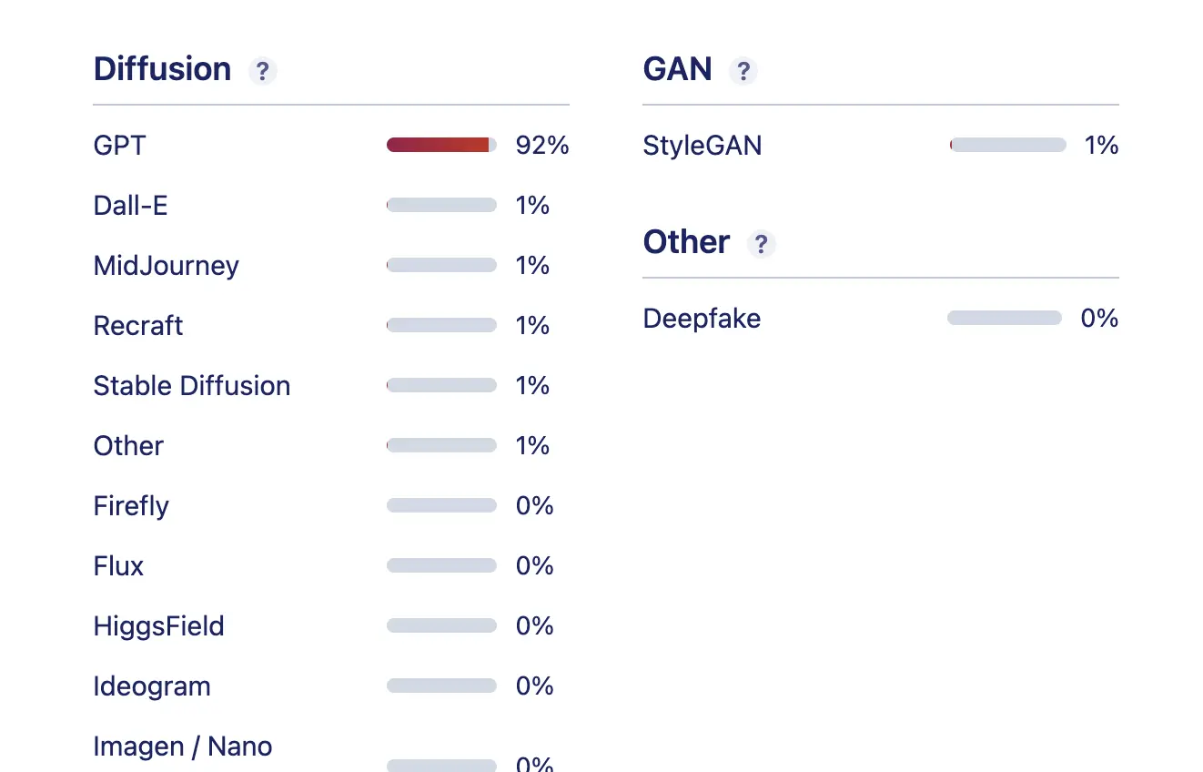
Task: Click the Deepfake label
Action: pos(702,319)
